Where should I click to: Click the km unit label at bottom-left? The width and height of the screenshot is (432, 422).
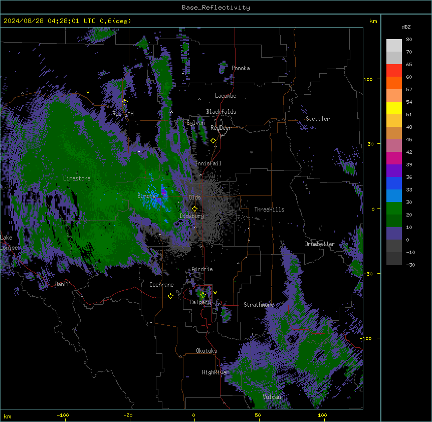coord(8,416)
